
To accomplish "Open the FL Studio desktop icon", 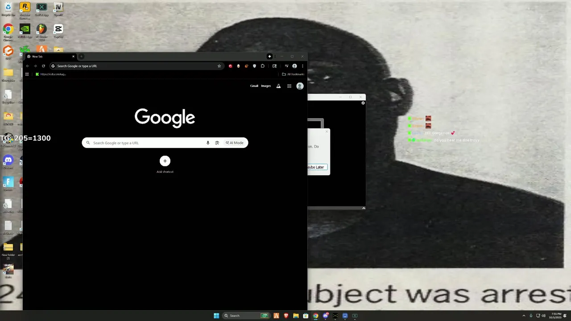I will tap(41, 32).
